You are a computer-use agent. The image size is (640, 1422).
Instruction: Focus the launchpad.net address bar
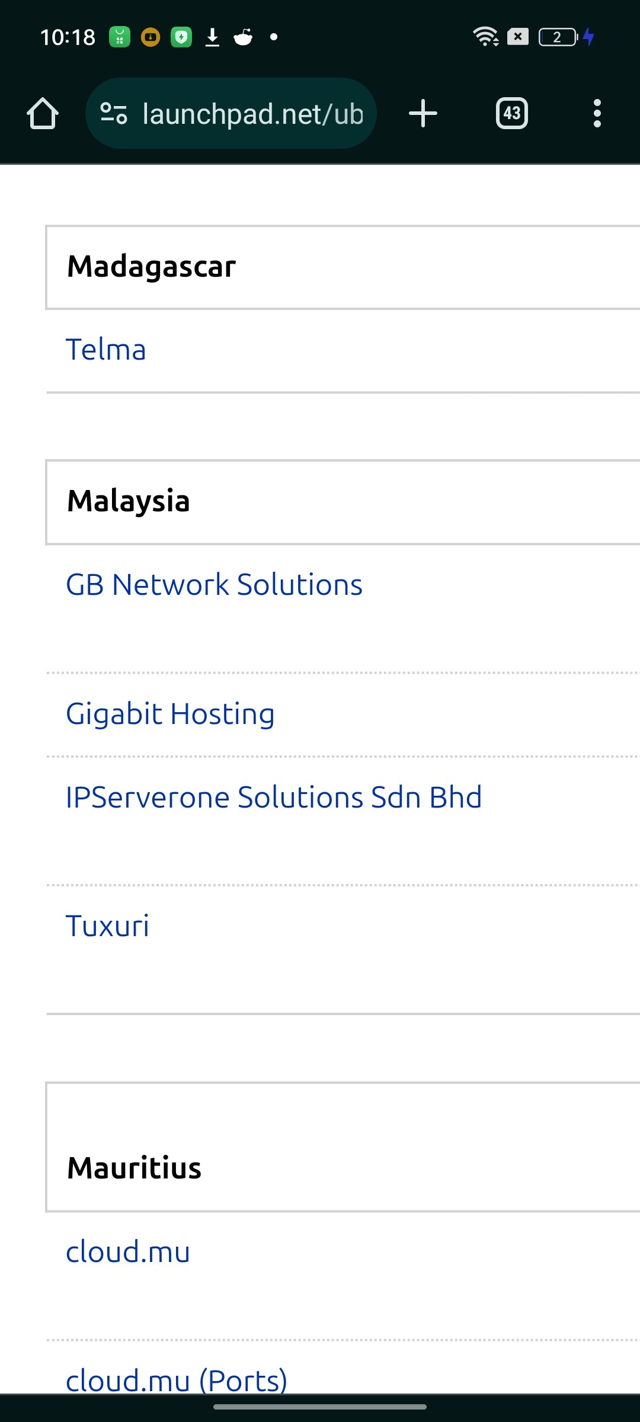click(x=231, y=113)
